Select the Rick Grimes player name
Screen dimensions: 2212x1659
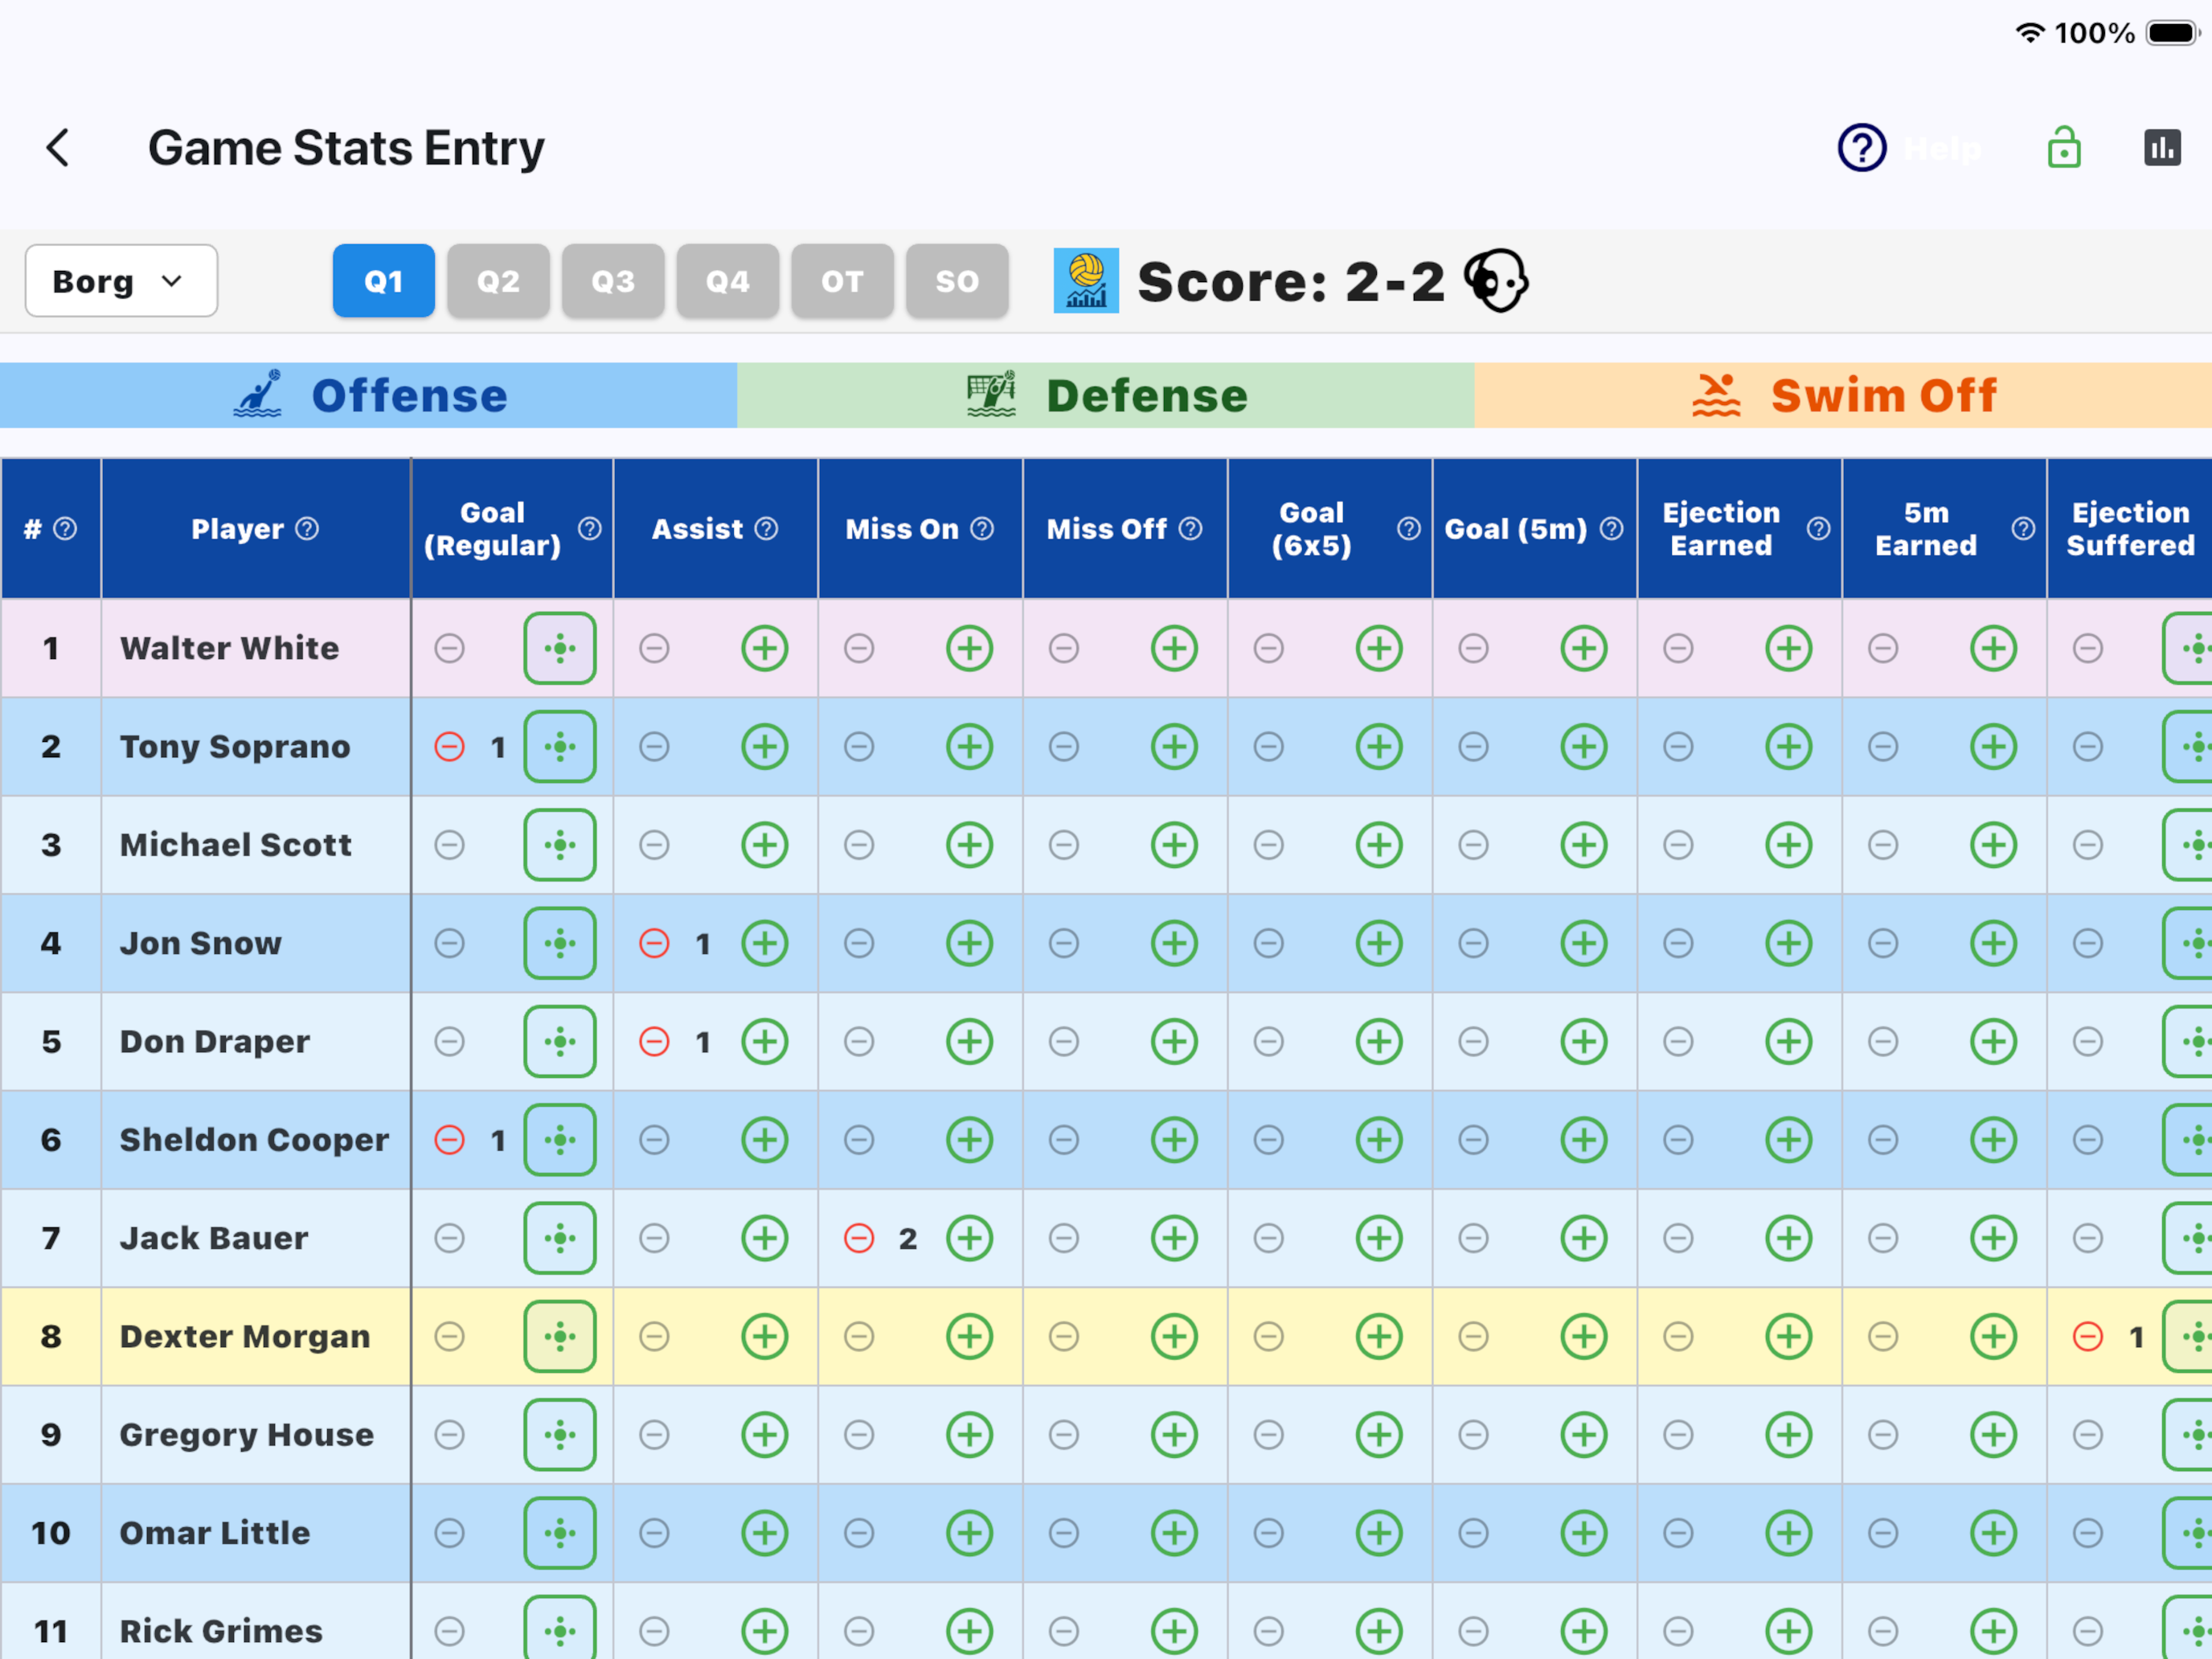[221, 1631]
